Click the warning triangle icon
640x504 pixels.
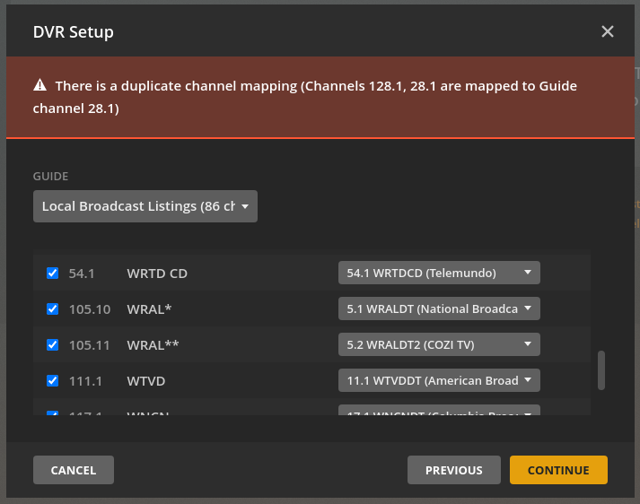[x=39, y=86]
